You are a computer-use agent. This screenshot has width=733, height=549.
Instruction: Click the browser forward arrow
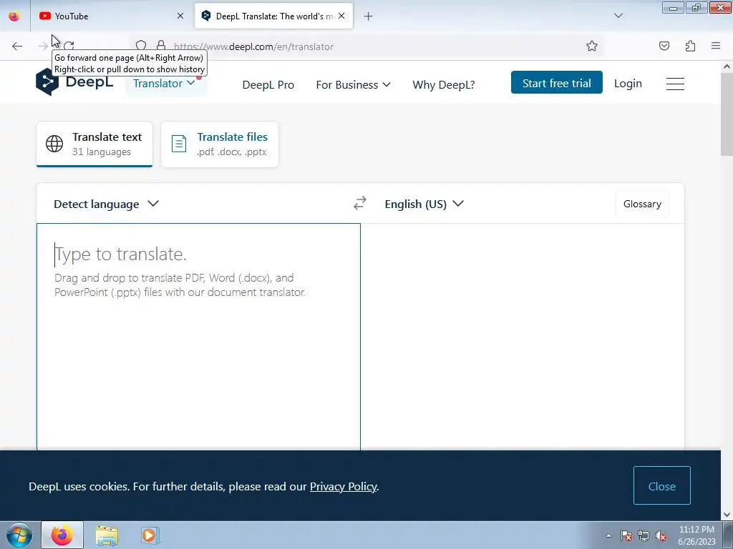42,46
